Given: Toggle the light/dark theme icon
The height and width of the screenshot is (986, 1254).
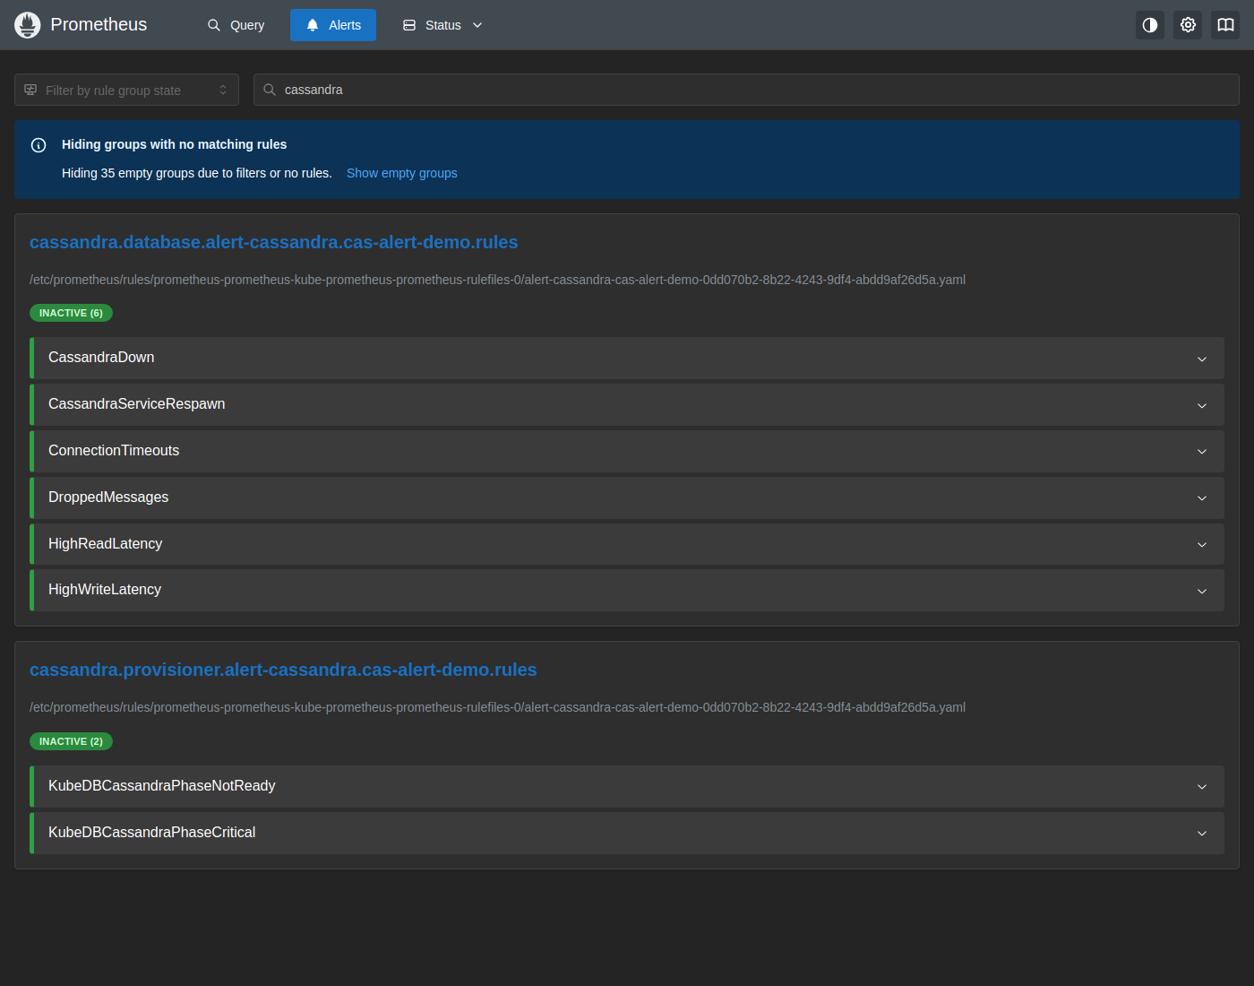Looking at the screenshot, I should click(x=1150, y=25).
